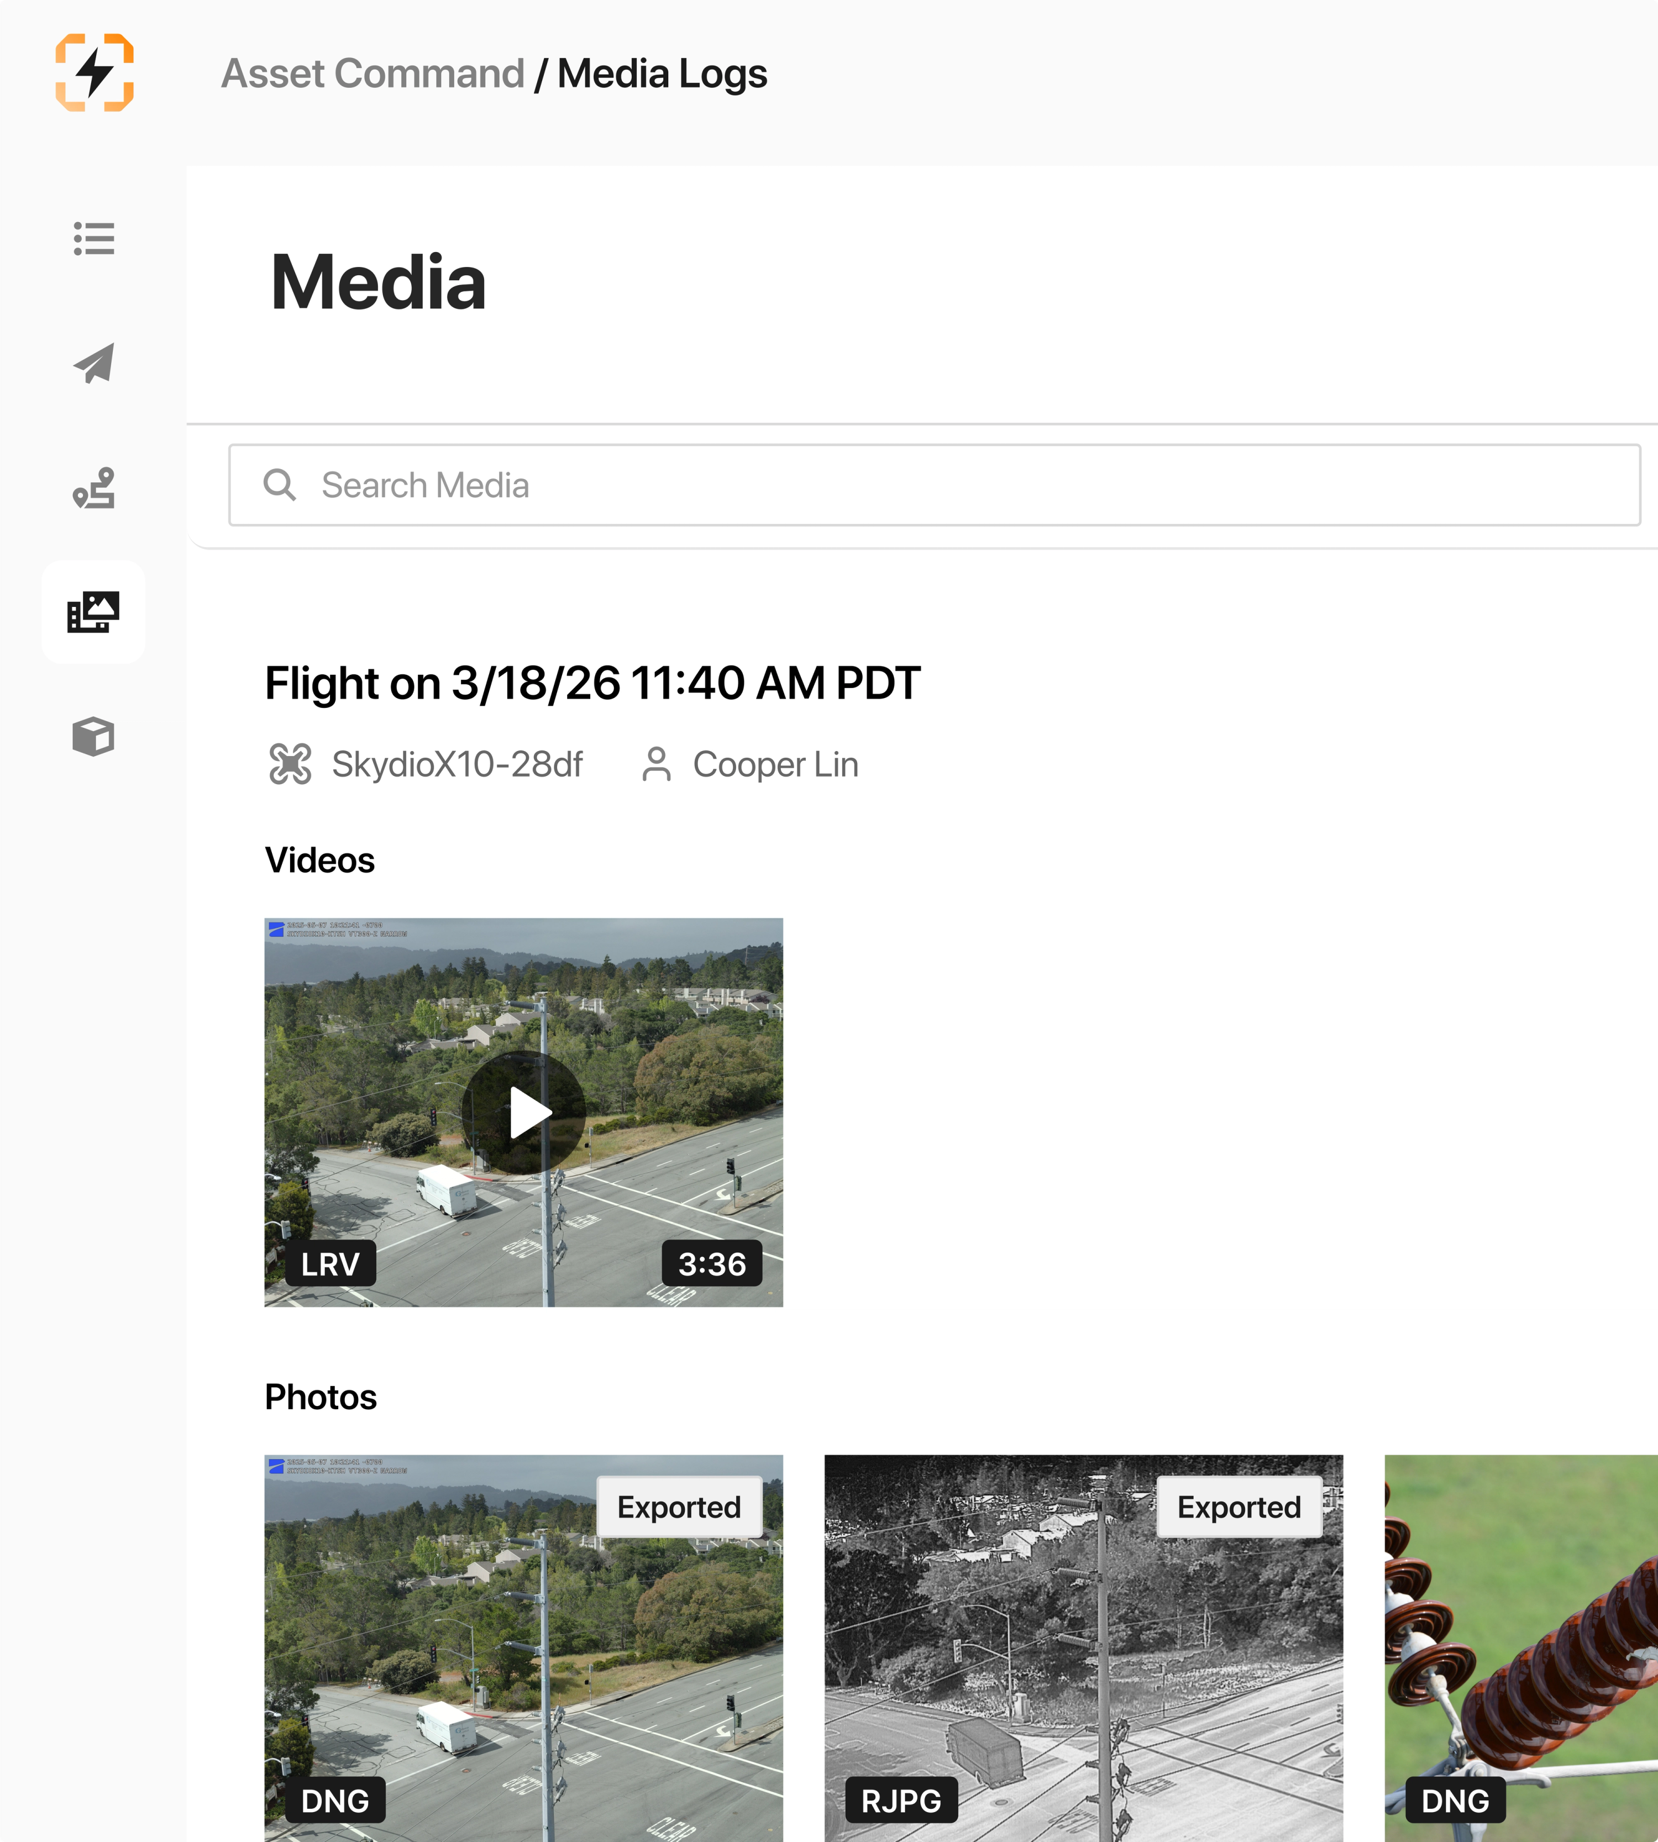
Task: Open the 3D cube models icon
Action: (93, 737)
